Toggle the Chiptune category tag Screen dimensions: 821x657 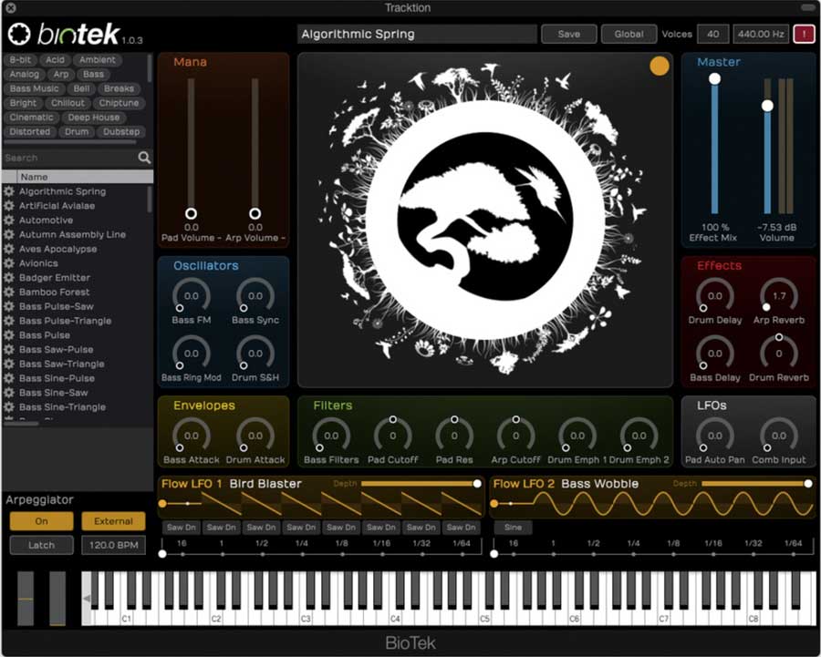coord(119,103)
